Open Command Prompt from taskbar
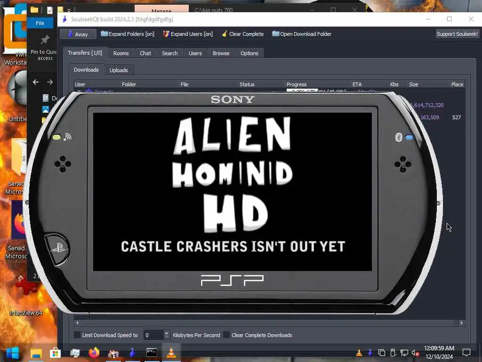The image size is (482, 362). [152, 353]
